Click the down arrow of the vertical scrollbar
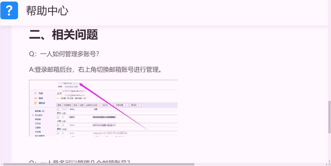This screenshot has height=166, width=331. pos(329,161)
